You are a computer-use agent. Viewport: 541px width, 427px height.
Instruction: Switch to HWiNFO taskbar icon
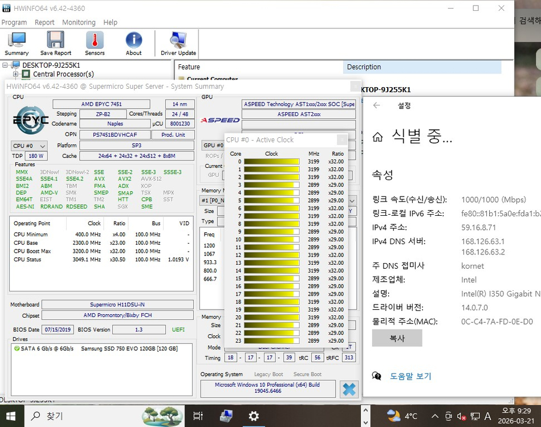[226, 416]
